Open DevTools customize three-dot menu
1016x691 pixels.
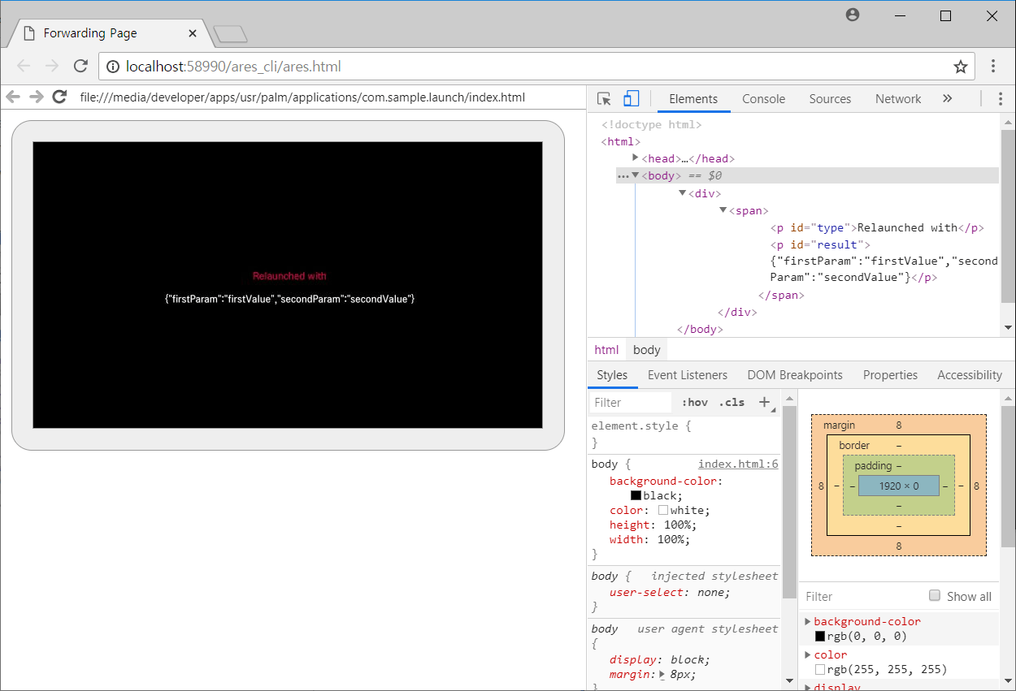click(x=1001, y=97)
